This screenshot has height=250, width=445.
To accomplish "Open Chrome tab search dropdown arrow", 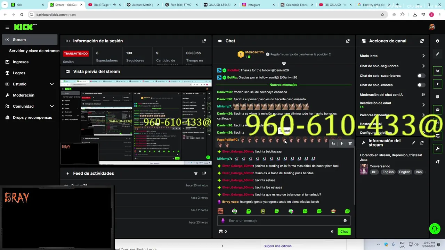I will [5, 5].
